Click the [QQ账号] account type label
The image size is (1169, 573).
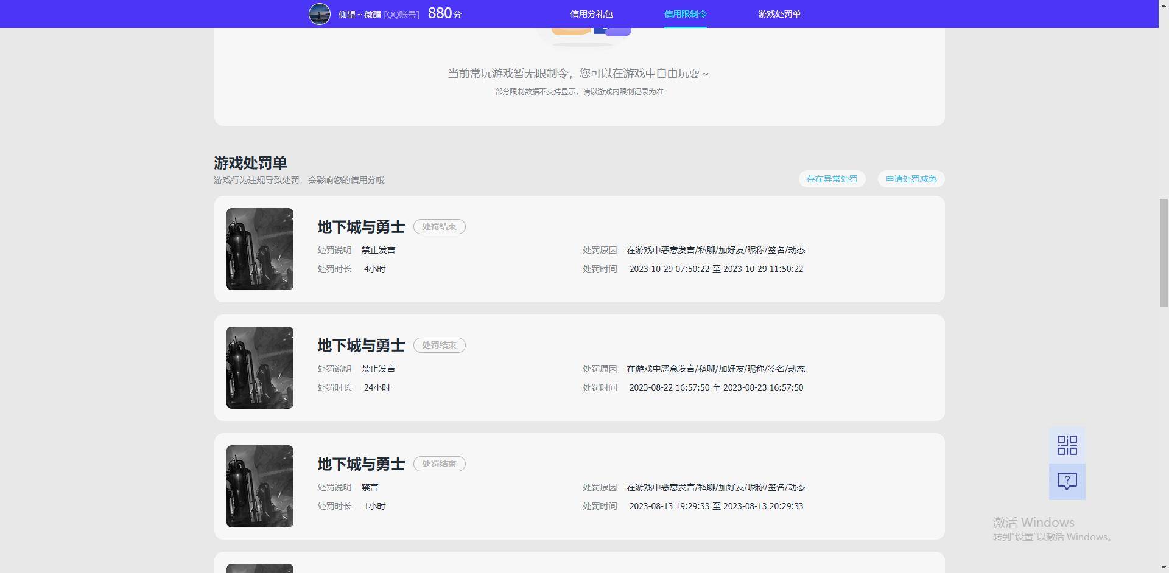pyautogui.click(x=401, y=14)
